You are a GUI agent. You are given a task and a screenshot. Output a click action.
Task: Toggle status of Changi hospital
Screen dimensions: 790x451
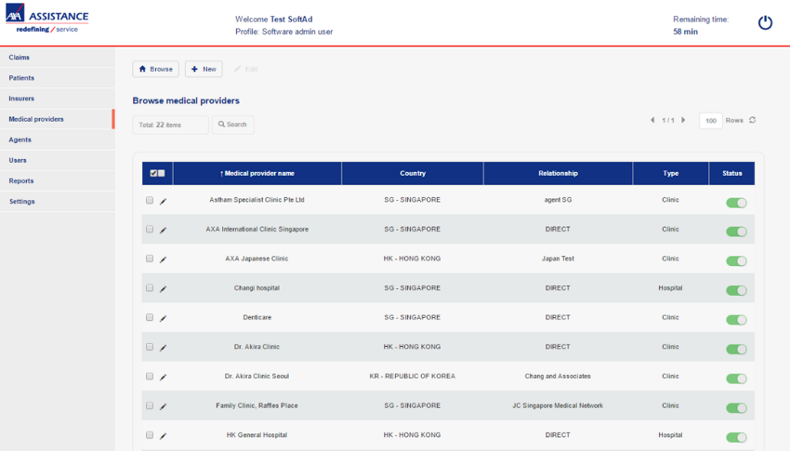[736, 291]
